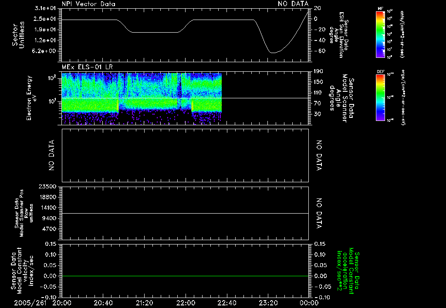Click the "23500" scanner position tick

(x=48, y=186)
